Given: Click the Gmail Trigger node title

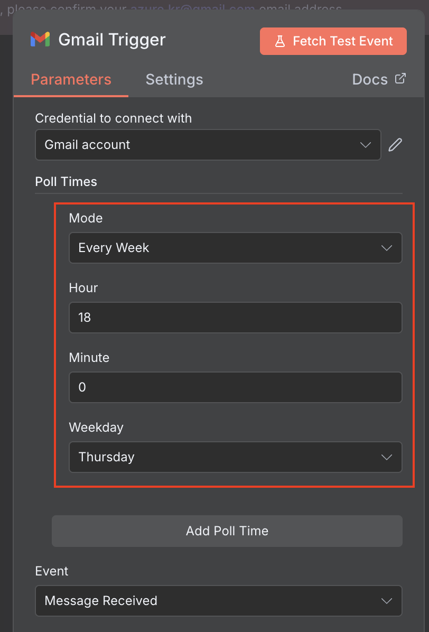Looking at the screenshot, I should pyautogui.click(x=112, y=40).
